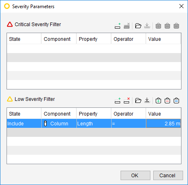Click add-to-basket icon in Critical Severity toolbar
188x185 pixels.
coord(158,26)
